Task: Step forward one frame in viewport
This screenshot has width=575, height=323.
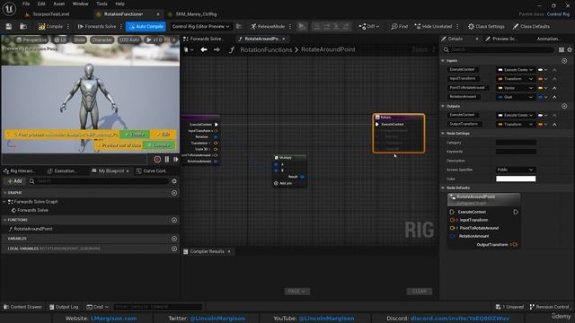Action: point(176,160)
